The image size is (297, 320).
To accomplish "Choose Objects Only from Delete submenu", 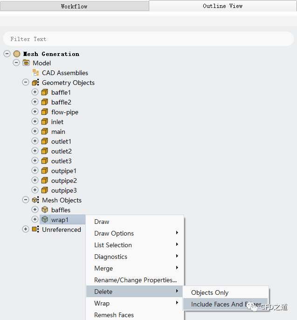I will 210,292.
